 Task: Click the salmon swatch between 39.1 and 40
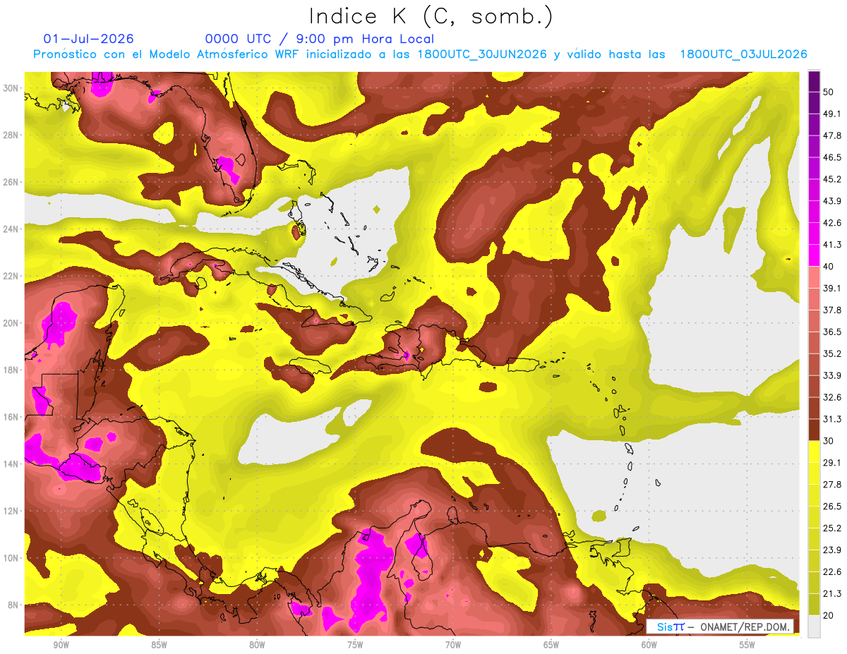pos(814,277)
